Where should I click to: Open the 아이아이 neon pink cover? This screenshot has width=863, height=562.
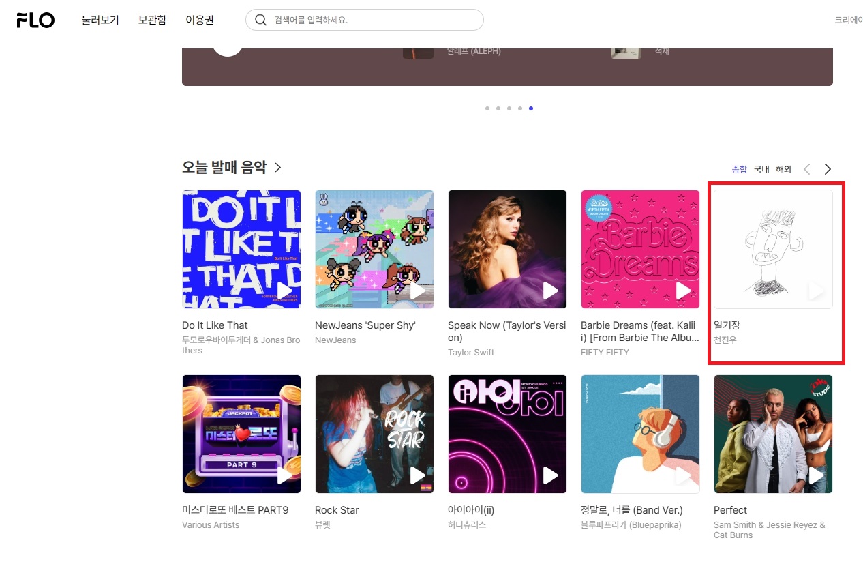point(507,434)
